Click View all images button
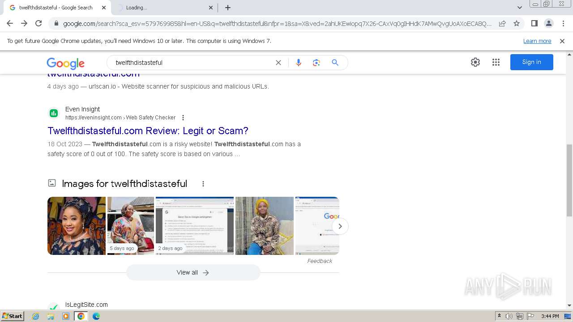 (193, 272)
